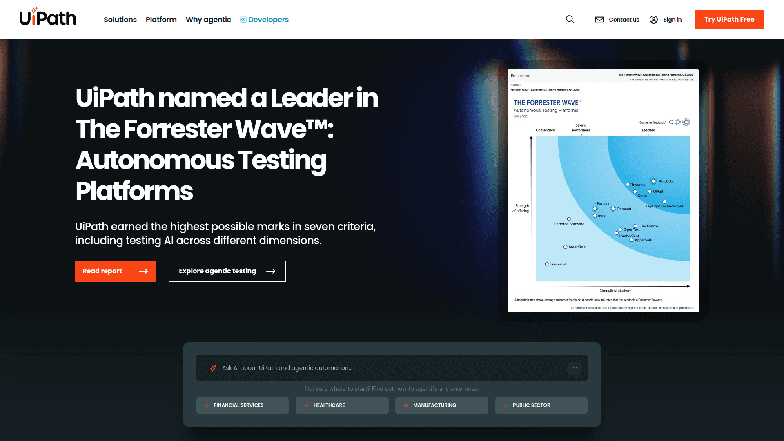This screenshot has width=784, height=441.
Task: Expand the Why agentic menu
Action: 208,20
